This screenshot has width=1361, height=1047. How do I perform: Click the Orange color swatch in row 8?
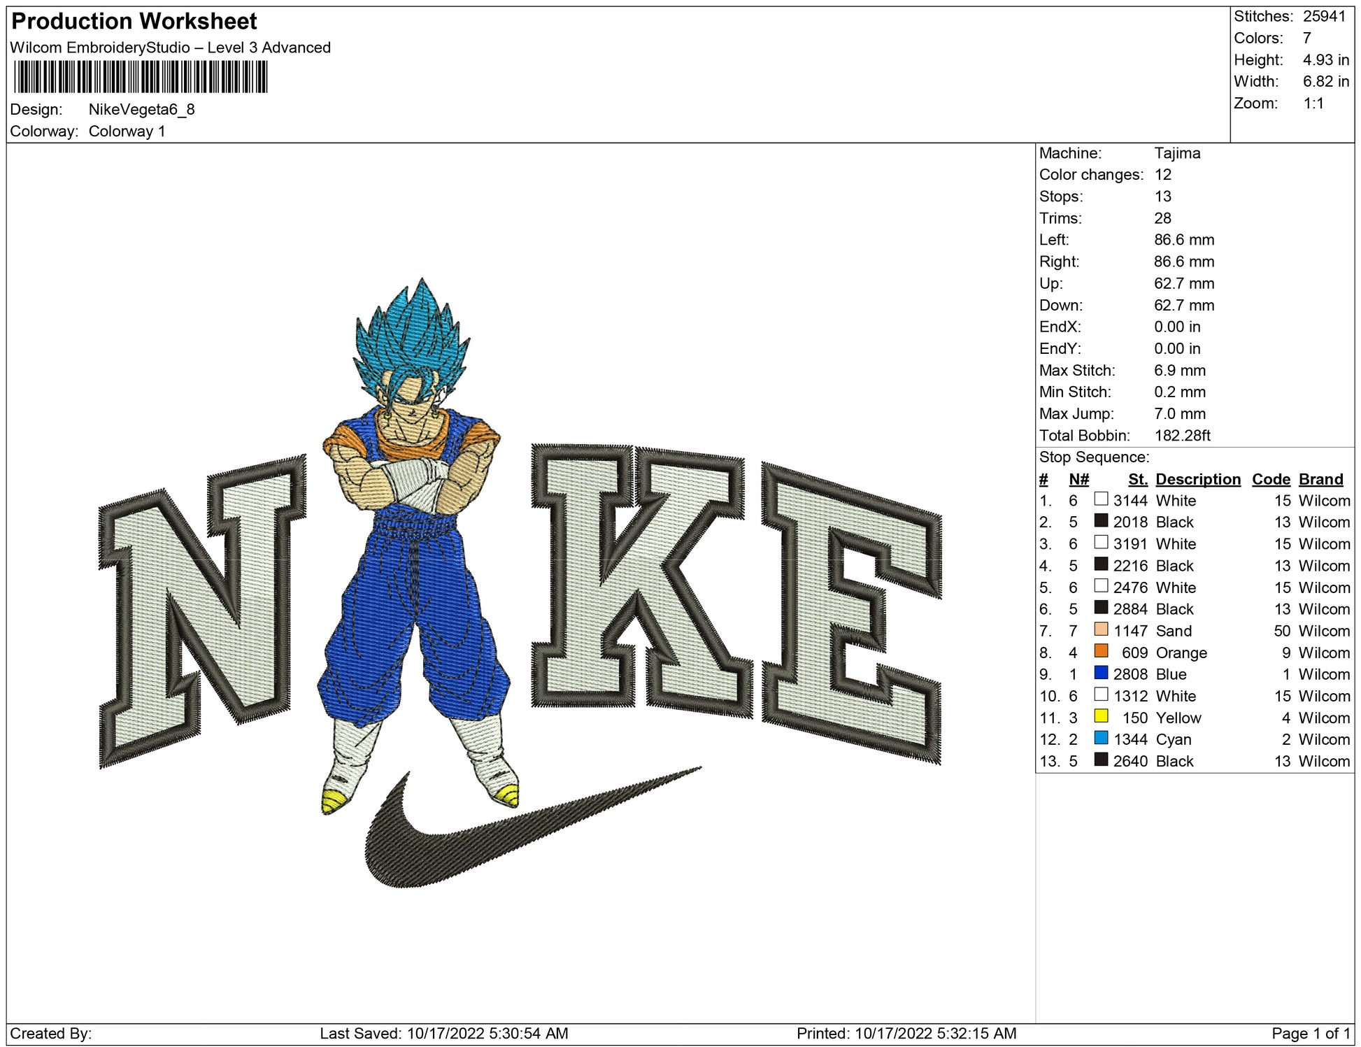tap(1101, 651)
